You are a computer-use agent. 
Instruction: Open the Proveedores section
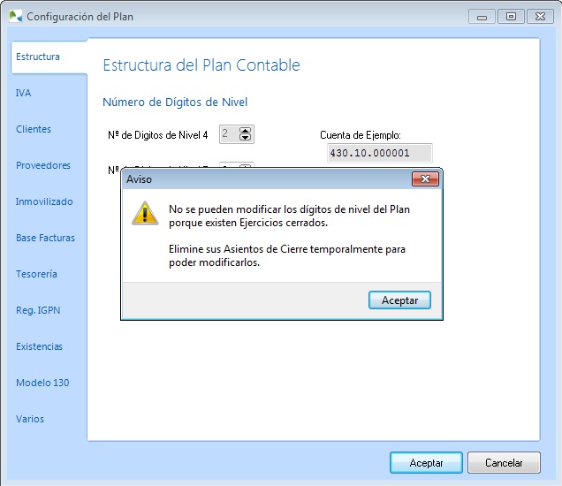(43, 165)
